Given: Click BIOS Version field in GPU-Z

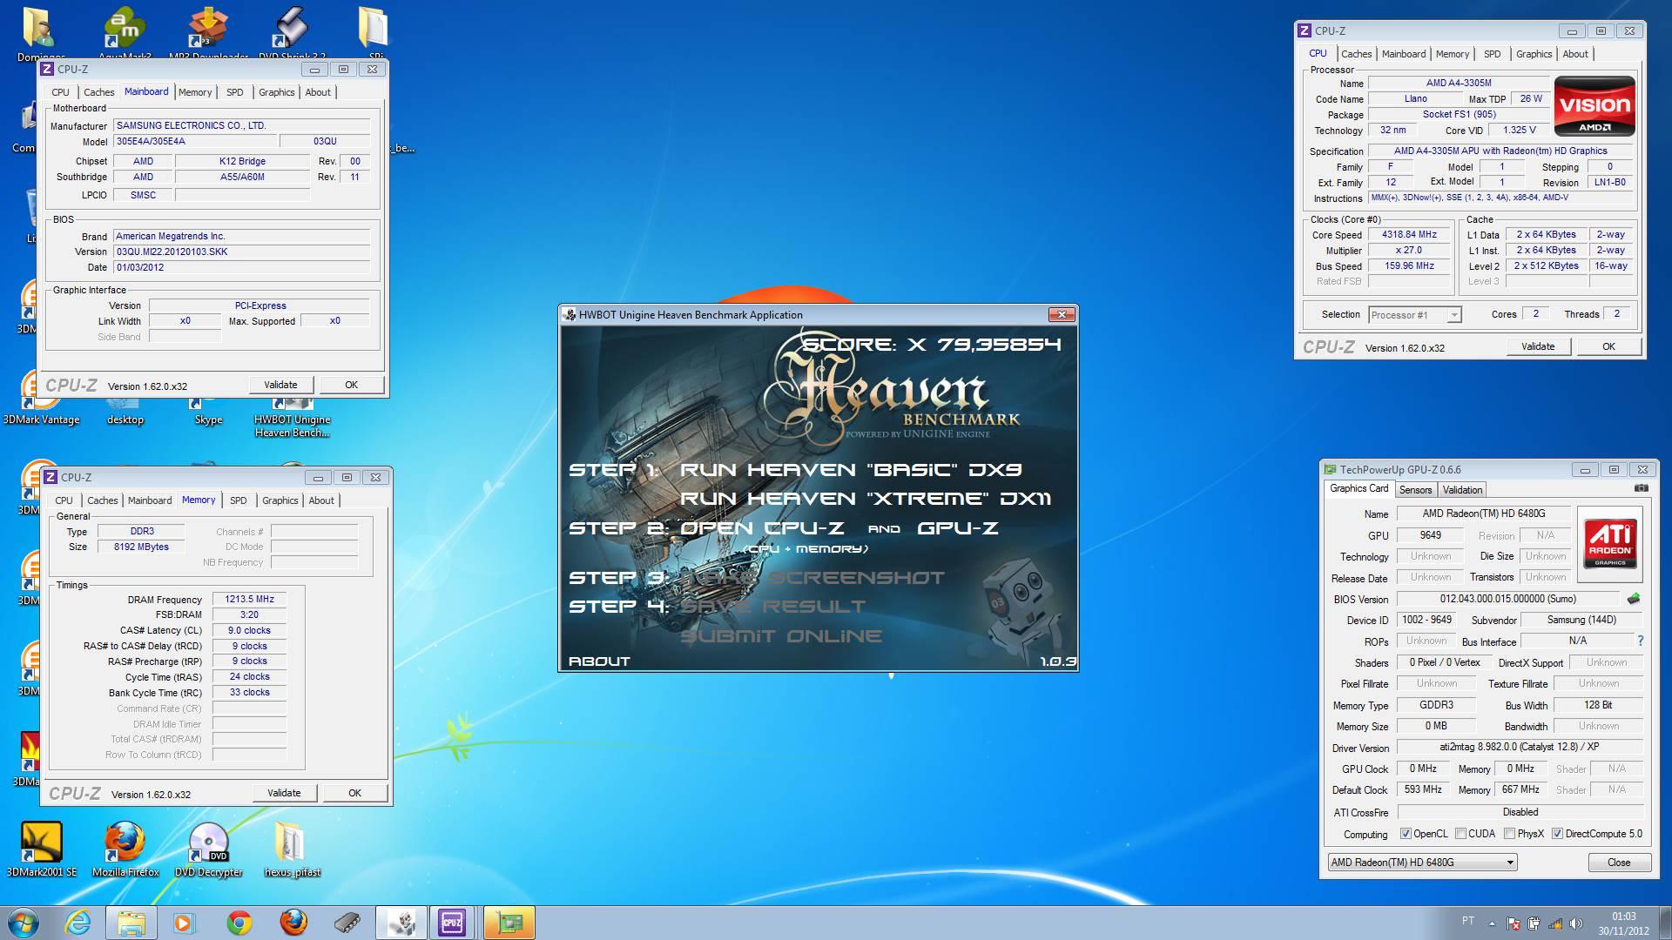Looking at the screenshot, I should (x=1508, y=599).
